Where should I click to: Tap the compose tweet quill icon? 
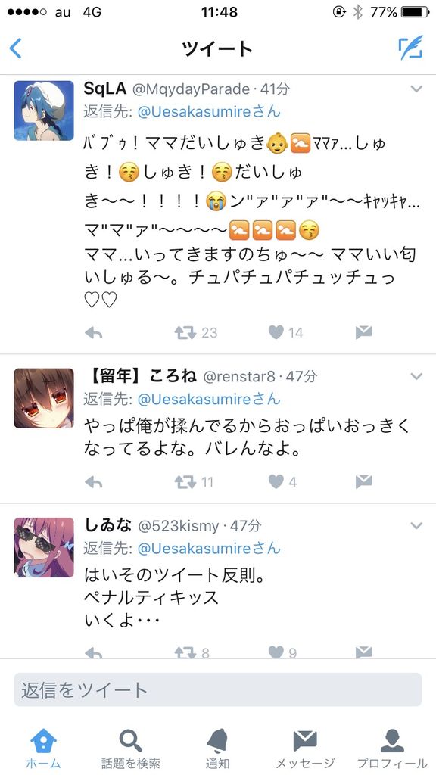(411, 48)
